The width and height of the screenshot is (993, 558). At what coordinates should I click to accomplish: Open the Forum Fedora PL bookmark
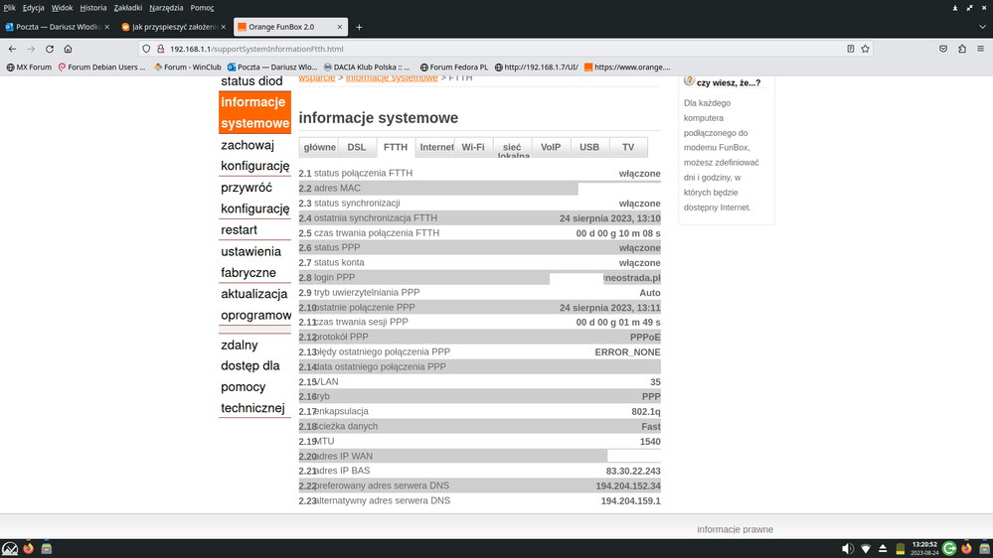click(x=454, y=68)
